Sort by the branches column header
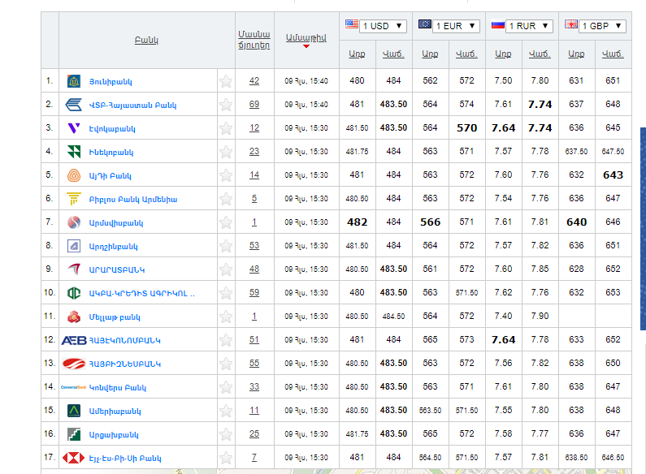Screen dimensions: 646x474 coord(254,40)
